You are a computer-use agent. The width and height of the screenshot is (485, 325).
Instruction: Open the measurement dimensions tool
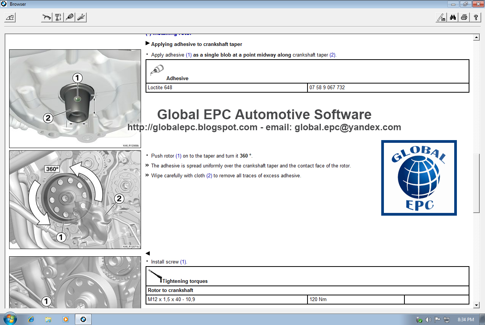pyautogui.click(x=58, y=17)
